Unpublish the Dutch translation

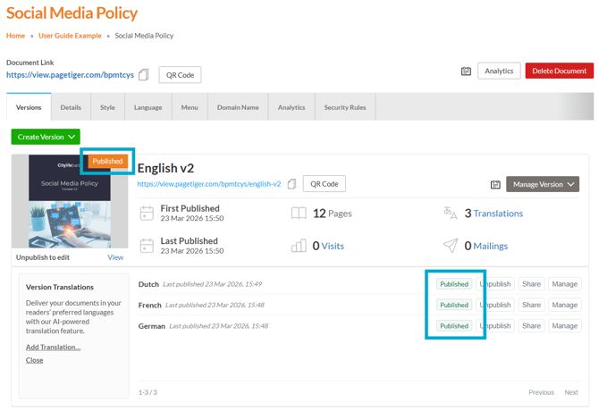[495, 284]
